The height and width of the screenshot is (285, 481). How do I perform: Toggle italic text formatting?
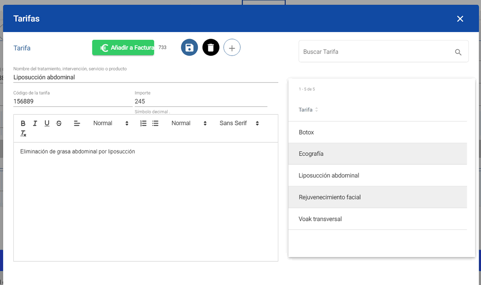pos(35,123)
